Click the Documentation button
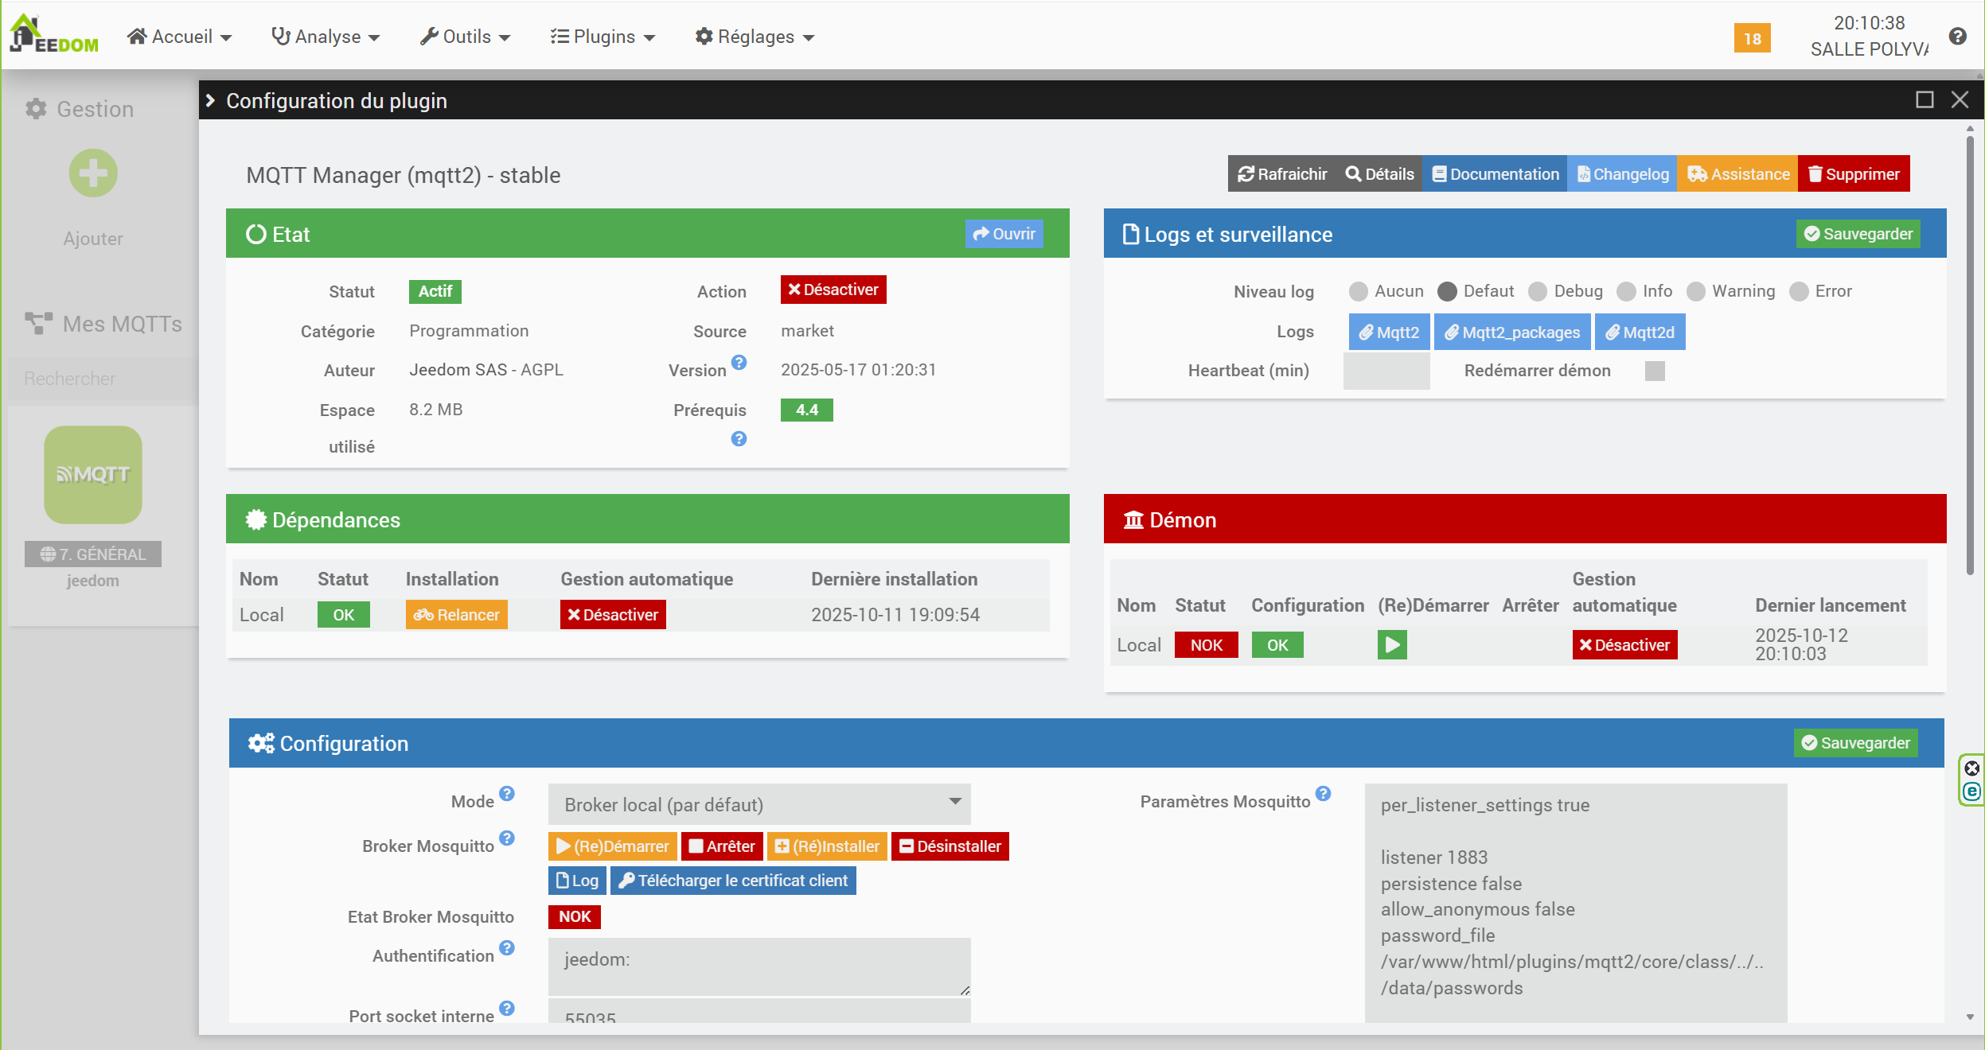 pos(1495,174)
